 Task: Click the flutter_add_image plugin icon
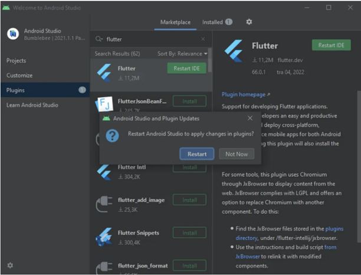[104, 205]
